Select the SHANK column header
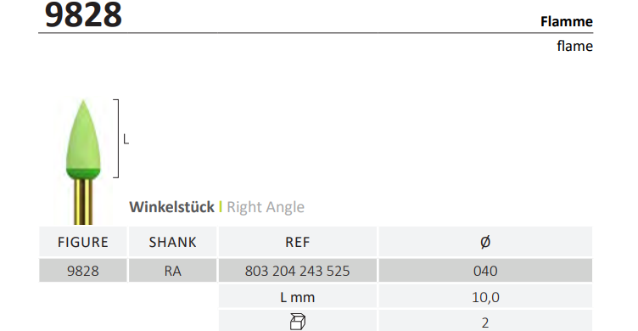Viewport: 638px width, 331px height. click(172, 242)
